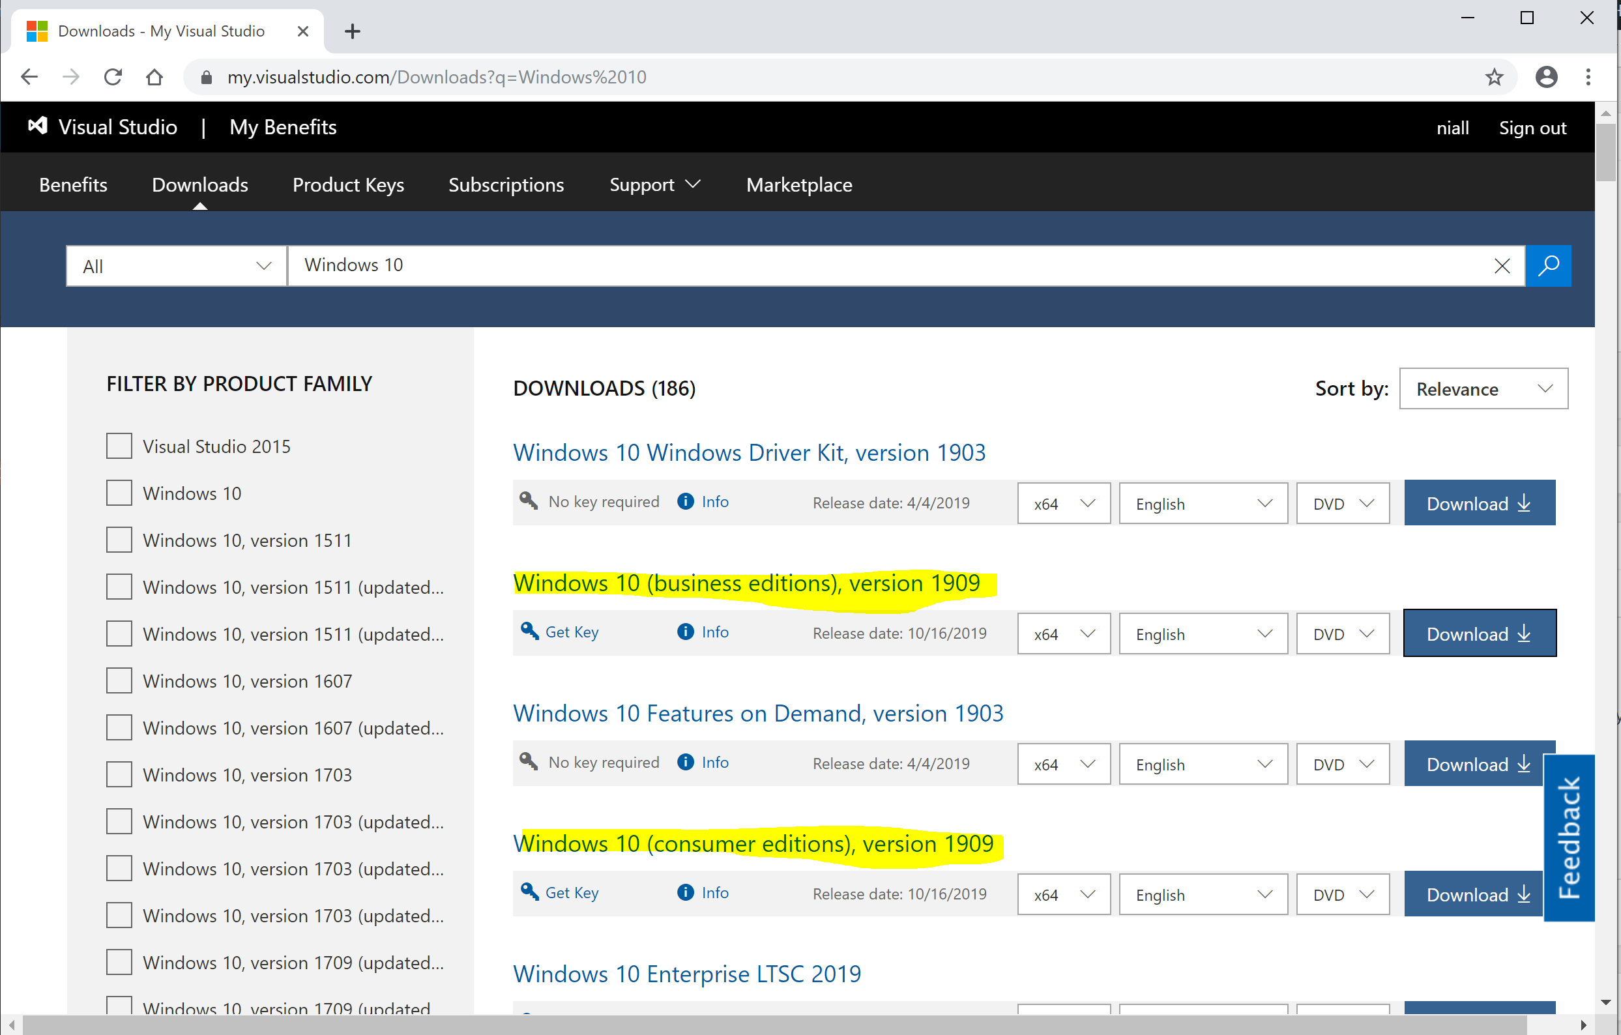Open English language dropdown for Driver Kit

1203,503
